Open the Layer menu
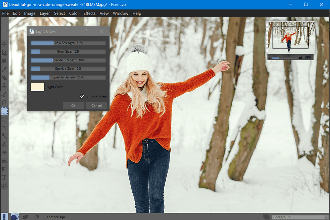The image size is (330, 220). coord(45,13)
